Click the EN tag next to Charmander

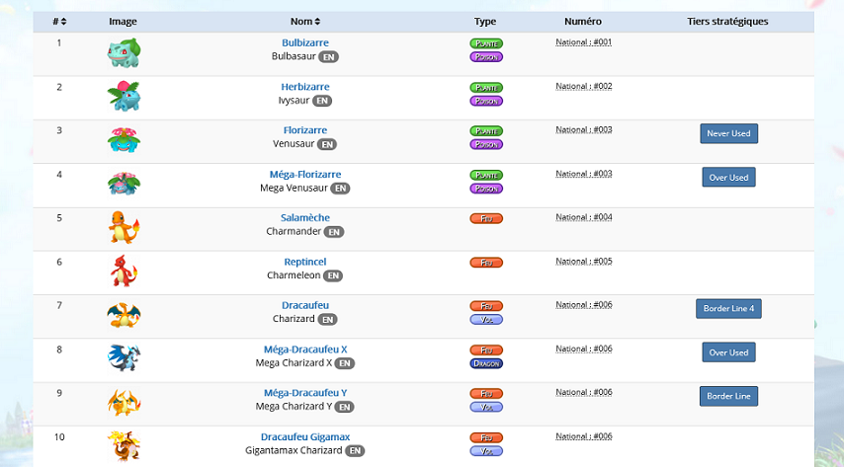coord(334,232)
